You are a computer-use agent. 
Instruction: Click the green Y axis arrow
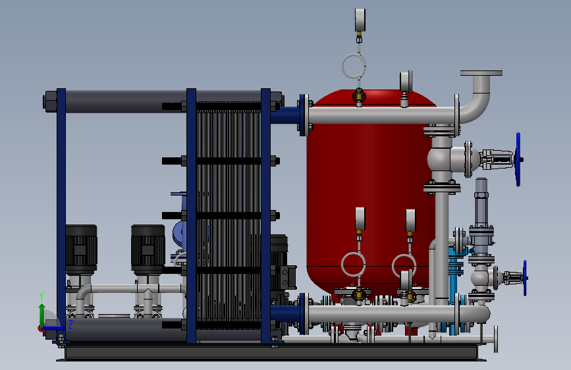pos(42,315)
